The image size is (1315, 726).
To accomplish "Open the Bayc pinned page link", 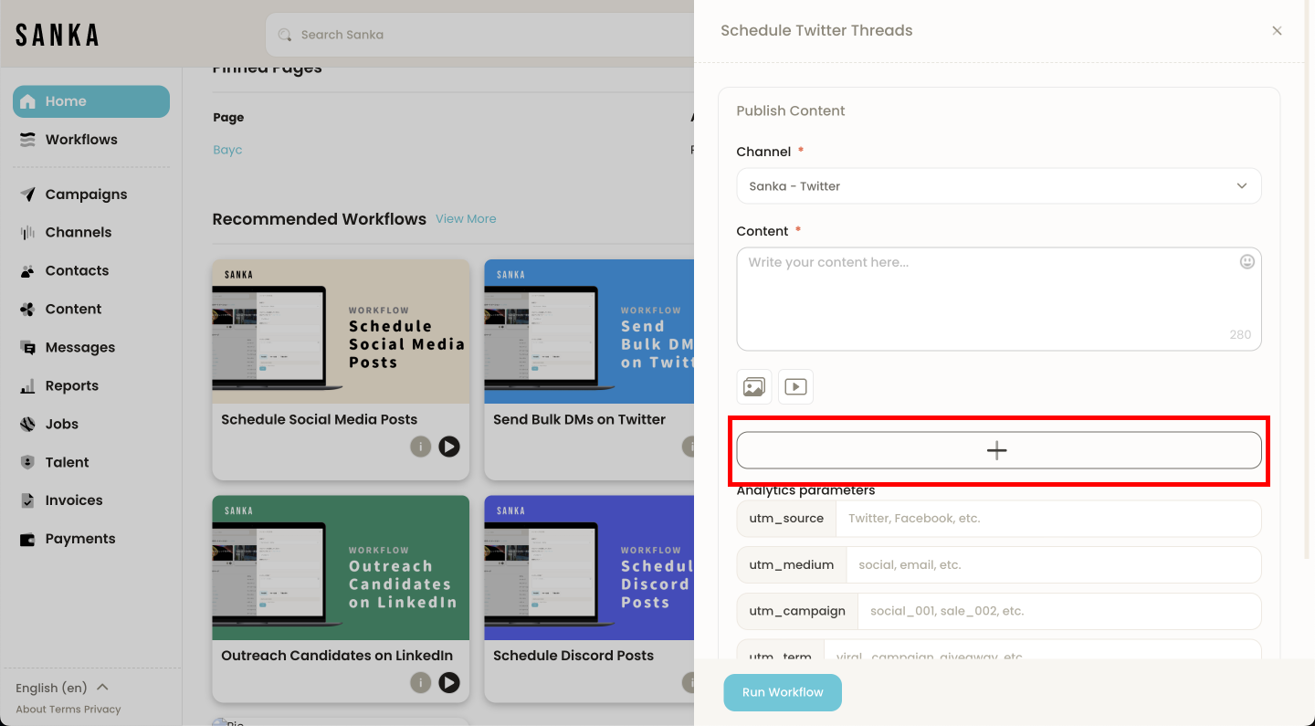I will tap(227, 150).
